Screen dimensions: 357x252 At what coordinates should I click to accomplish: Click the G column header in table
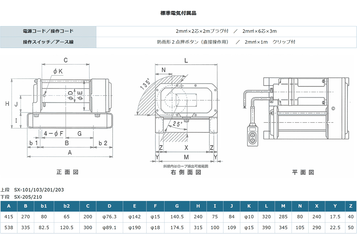(x=177, y=206)
